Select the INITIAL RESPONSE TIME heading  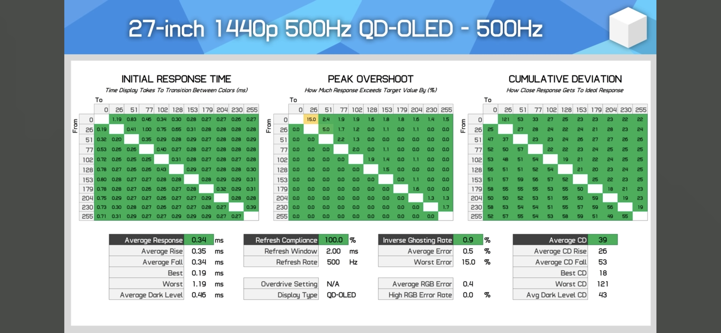[x=176, y=79]
